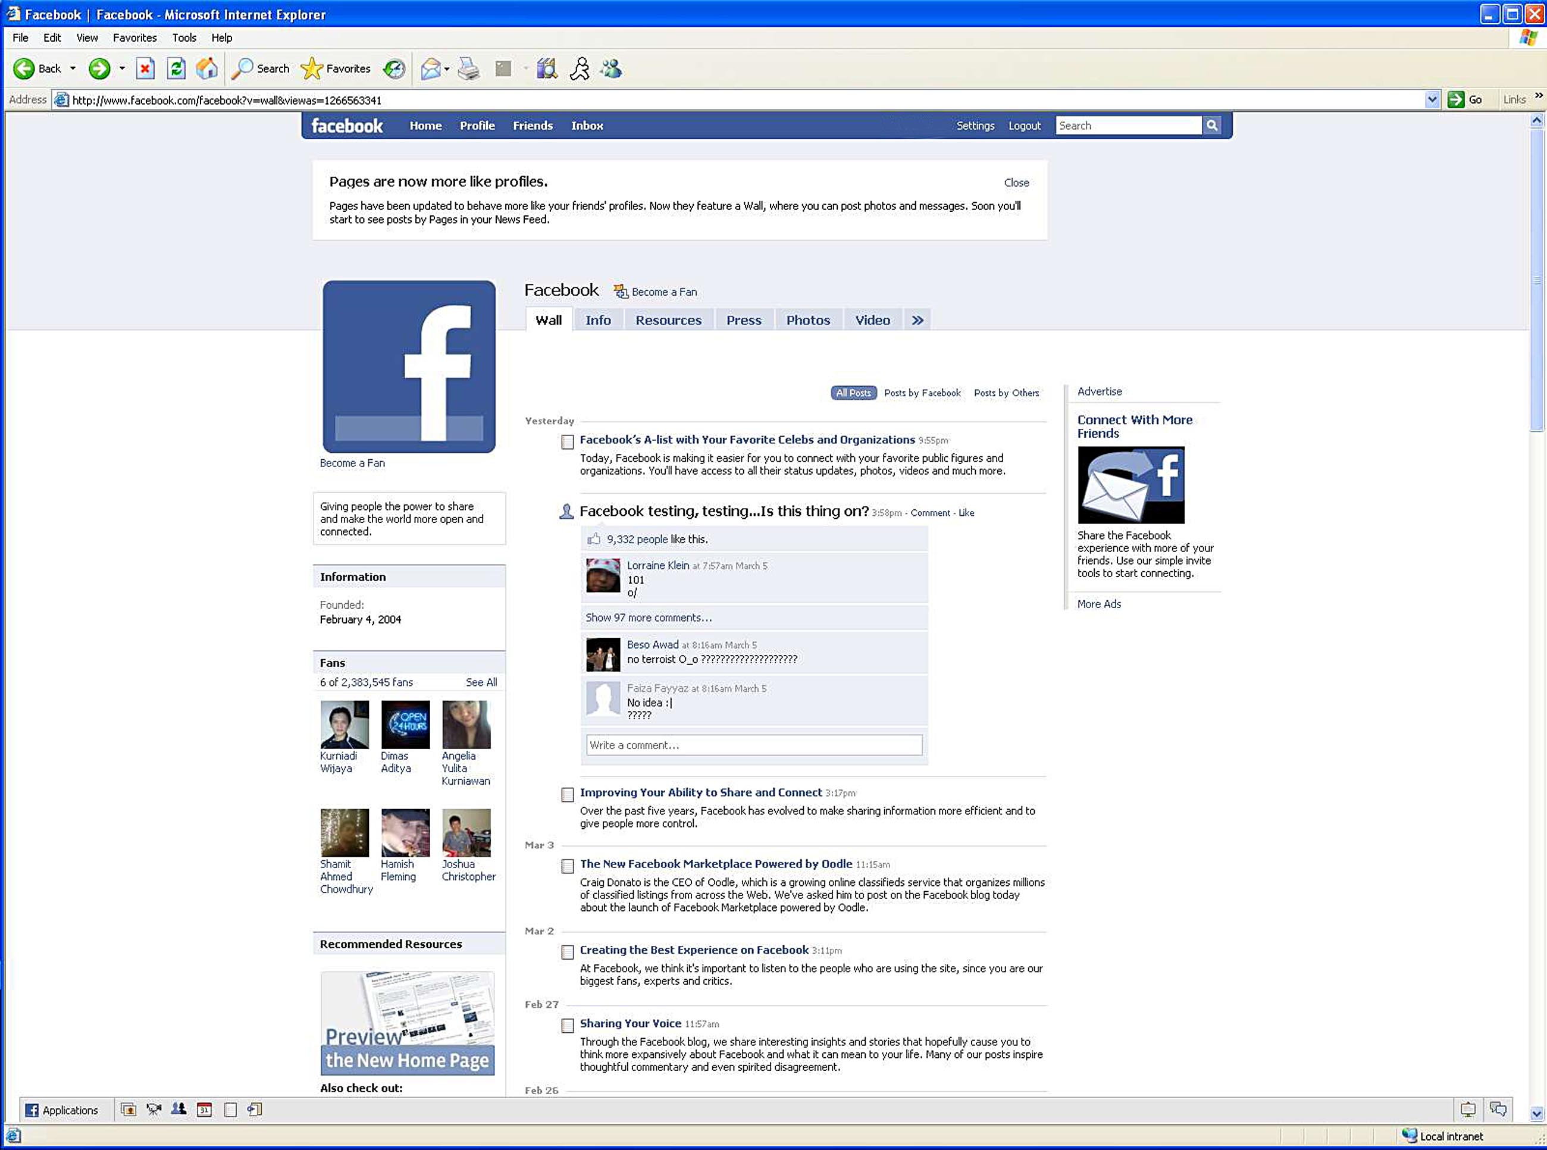The image size is (1547, 1150).
Task: Open the Tools menu
Action: point(184,37)
